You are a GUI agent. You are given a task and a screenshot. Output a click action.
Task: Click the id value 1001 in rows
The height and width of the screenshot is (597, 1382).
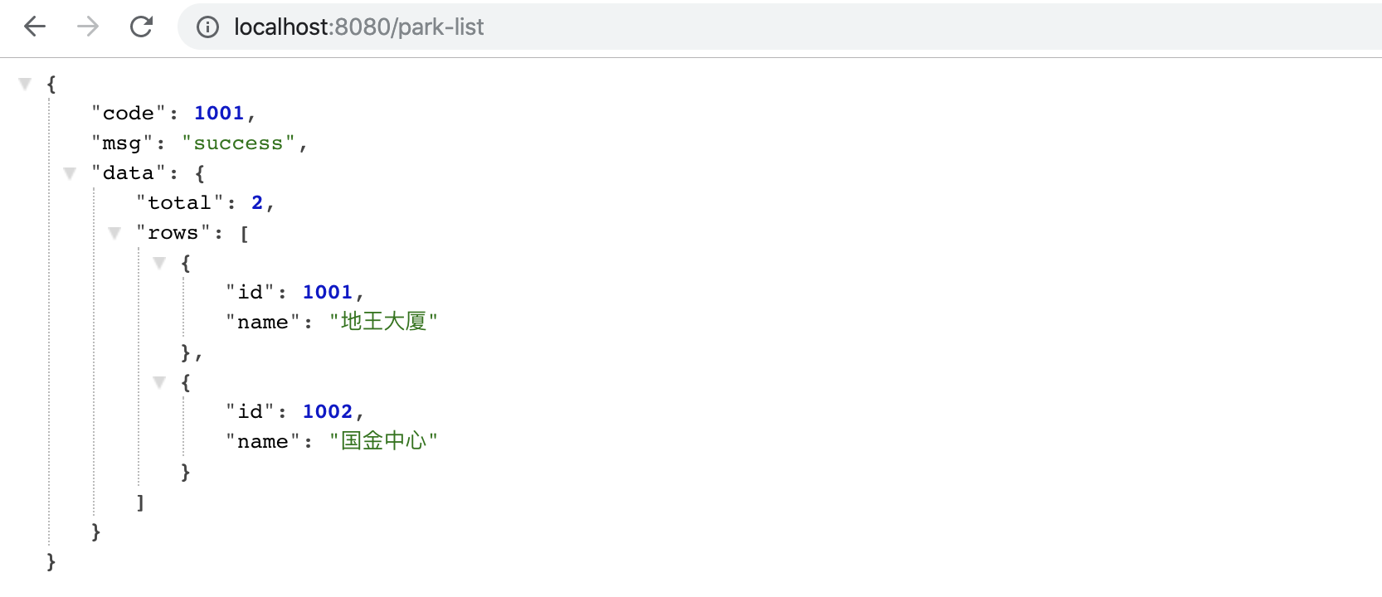tap(327, 293)
